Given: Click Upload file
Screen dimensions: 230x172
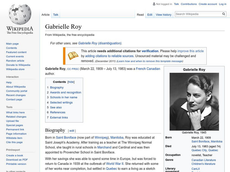Looking at the screenshot, I should pyautogui.click(x=12, y=121).
